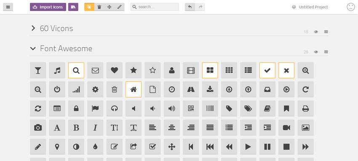Viewport: 358px width, 161px height.
Task: Collapse the Font Awesome section
Action: pos(33,48)
